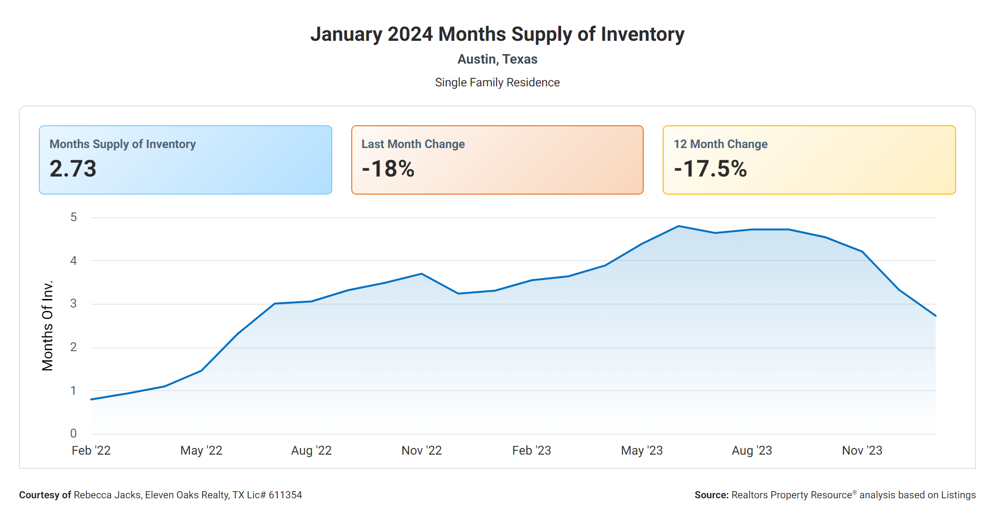Image resolution: width=995 pixels, height=522 pixels.
Task: Click the Aug '22 axis label
Action: [311, 450]
